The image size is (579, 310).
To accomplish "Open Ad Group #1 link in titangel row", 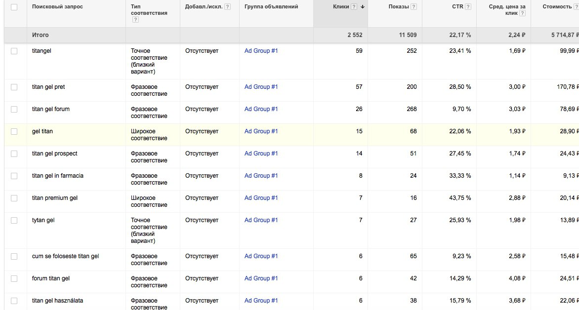I will point(261,50).
